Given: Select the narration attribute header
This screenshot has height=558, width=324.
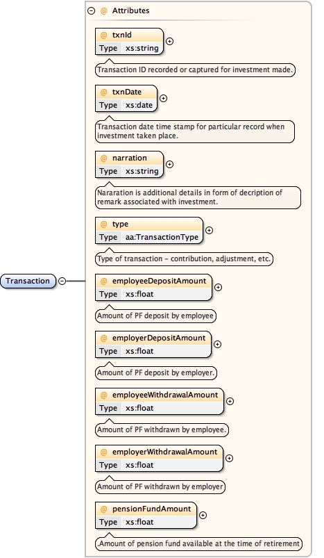Looking at the screenshot, I should coord(129,158).
